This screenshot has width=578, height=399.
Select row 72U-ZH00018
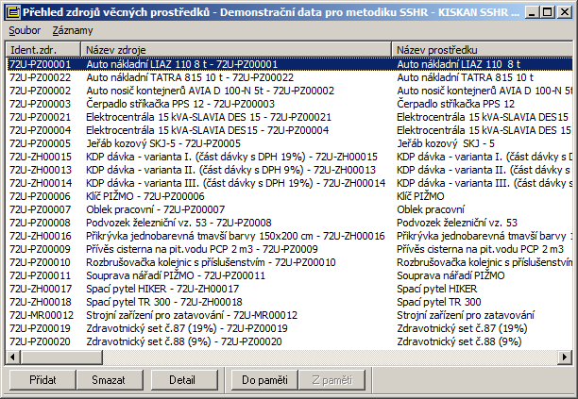click(289, 302)
